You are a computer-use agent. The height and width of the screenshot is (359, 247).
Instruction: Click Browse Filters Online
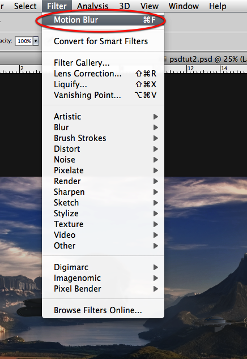103,310
